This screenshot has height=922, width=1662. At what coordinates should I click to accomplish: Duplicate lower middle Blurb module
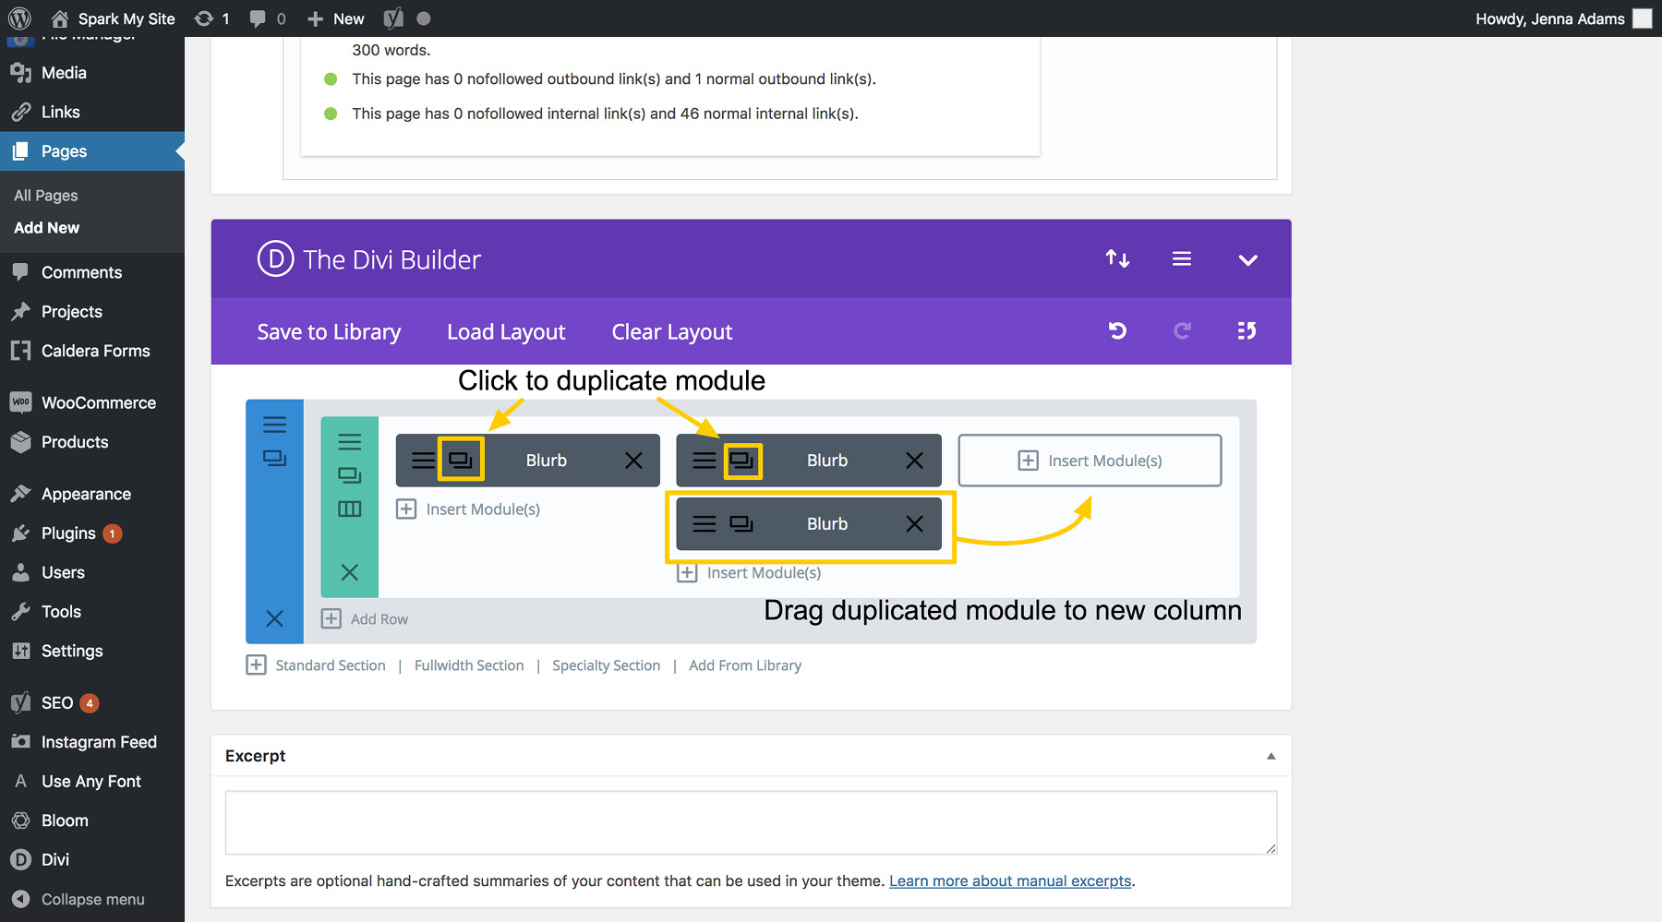pos(741,523)
